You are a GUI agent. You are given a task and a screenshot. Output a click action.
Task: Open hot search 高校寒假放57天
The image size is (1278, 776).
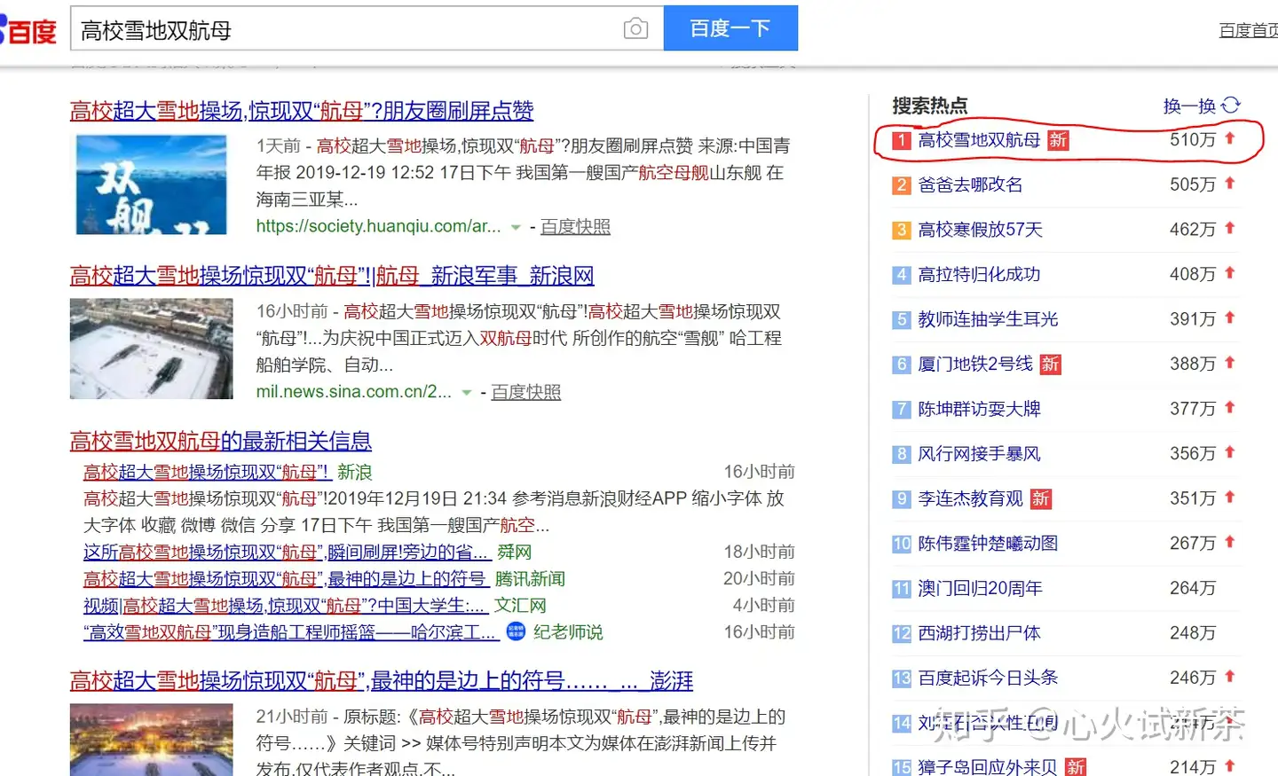point(980,230)
